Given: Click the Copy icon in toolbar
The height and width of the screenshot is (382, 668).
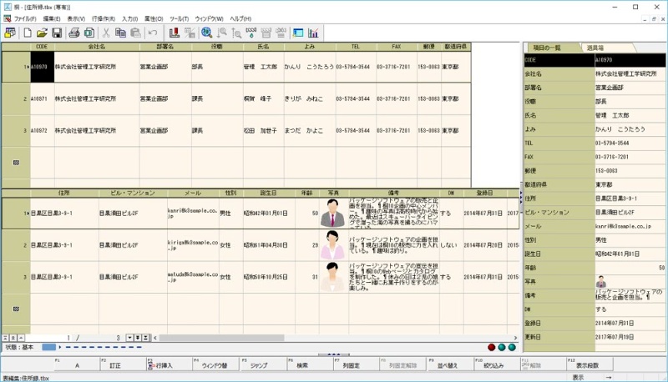Looking at the screenshot, I should (121, 33).
